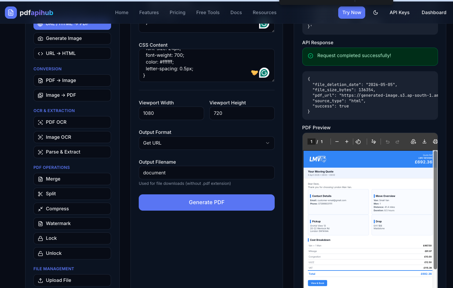453x288 pixels.
Task: Select the draw annotation tool in PDF viewer
Action: pyautogui.click(x=374, y=142)
